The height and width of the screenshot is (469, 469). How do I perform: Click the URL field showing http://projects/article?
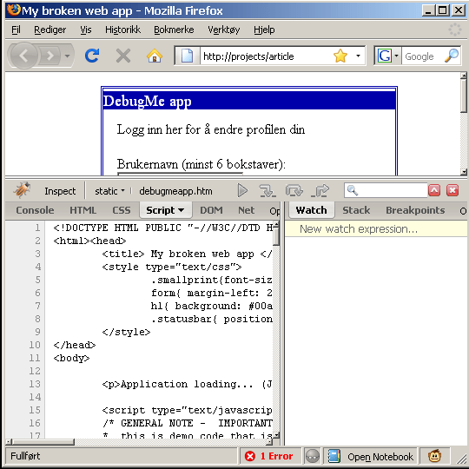(266, 56)
